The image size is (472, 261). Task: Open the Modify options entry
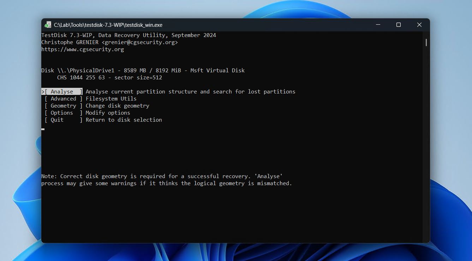point(61,113)
